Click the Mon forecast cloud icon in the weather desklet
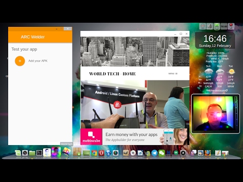 [220, 72]
